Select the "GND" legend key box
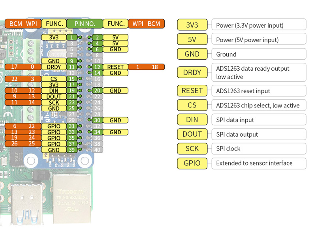The width and height of the screenshot is (316, 237). point(192,54)
